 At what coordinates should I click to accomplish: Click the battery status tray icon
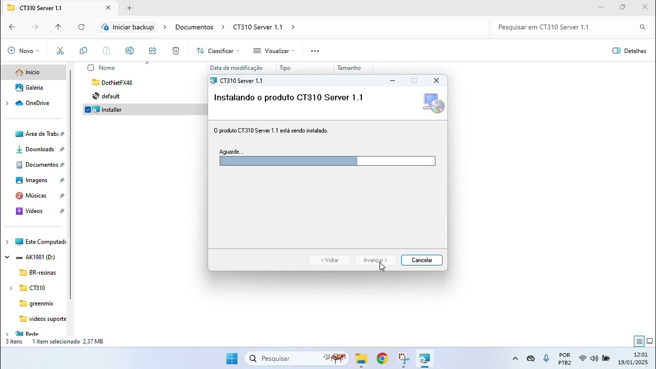606,359
